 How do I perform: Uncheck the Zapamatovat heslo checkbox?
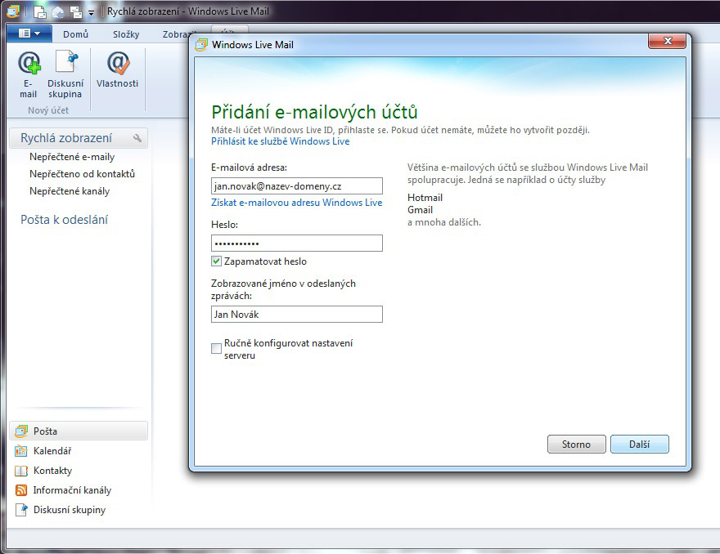[x=217, y=261]
